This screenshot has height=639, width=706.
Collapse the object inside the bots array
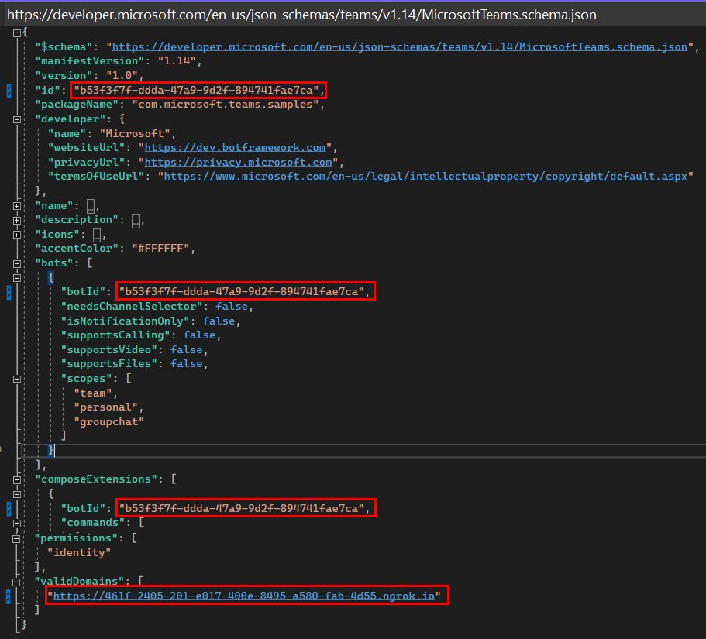[16, 278]
